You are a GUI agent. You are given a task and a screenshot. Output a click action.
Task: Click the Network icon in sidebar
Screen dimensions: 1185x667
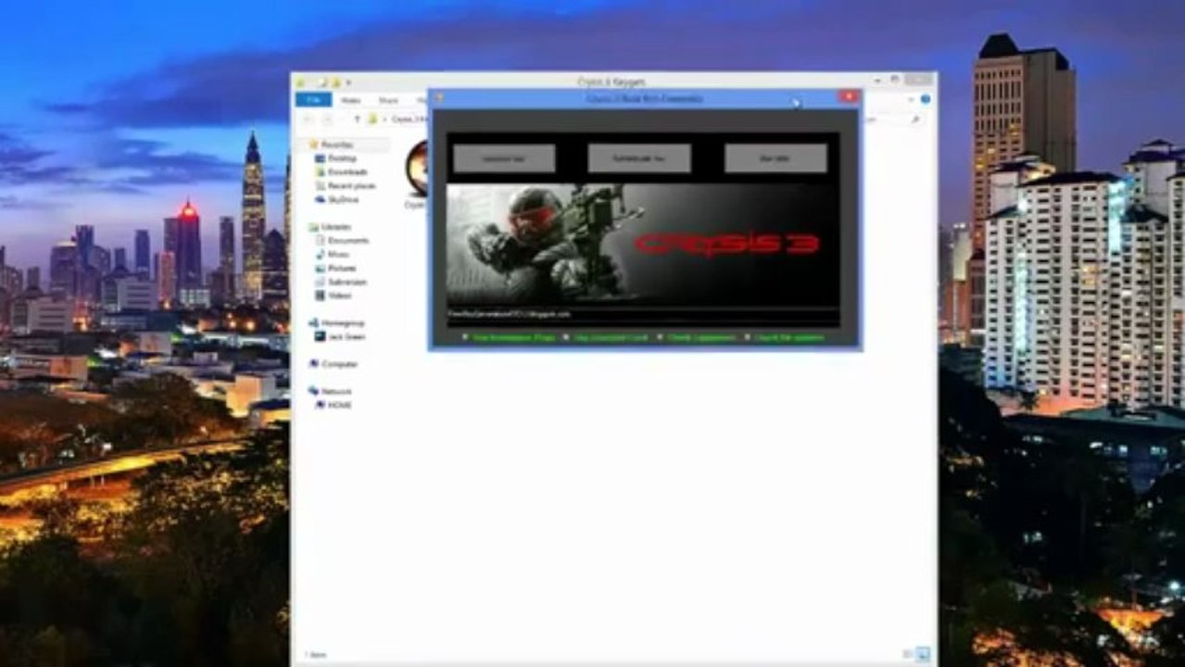[314, 391]
